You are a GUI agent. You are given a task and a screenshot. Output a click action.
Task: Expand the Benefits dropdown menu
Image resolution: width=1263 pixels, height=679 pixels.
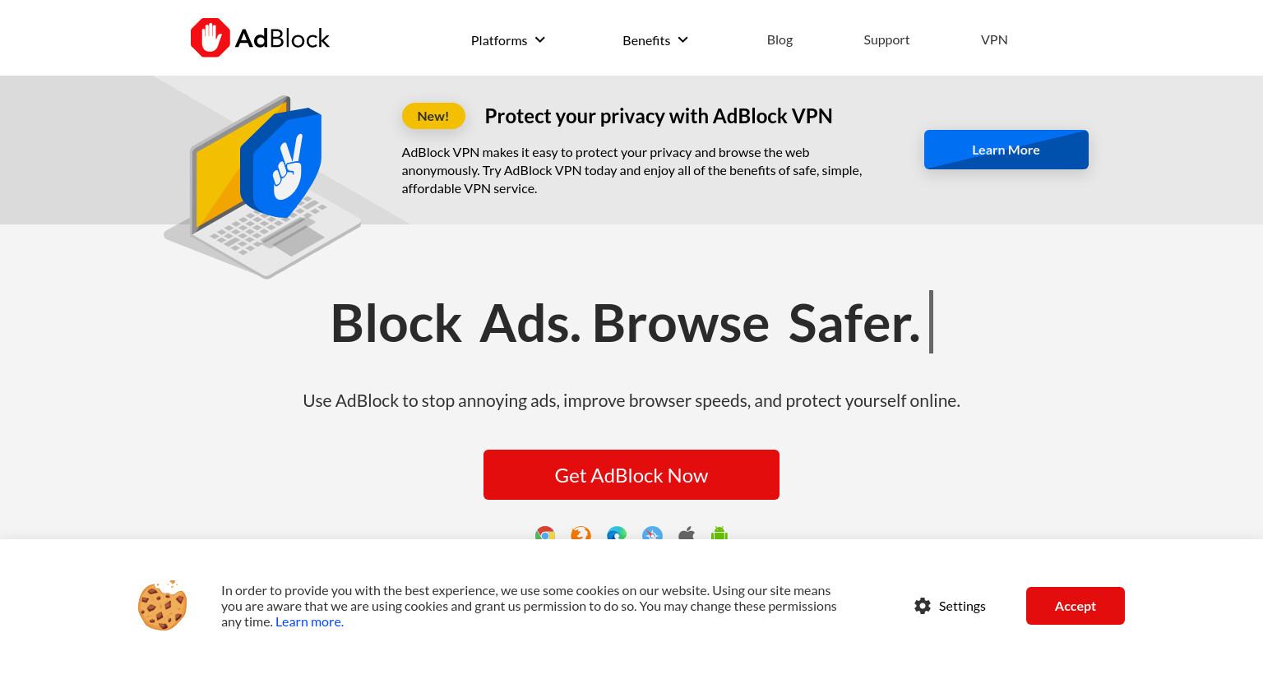click(655, 40)
